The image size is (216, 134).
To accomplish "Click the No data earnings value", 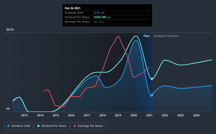I will pos(99,22).
